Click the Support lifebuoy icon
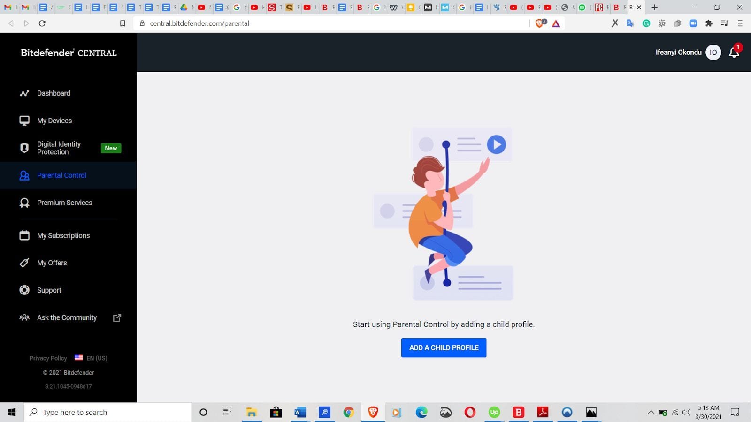The image size is (751, 422). (24, 290)
